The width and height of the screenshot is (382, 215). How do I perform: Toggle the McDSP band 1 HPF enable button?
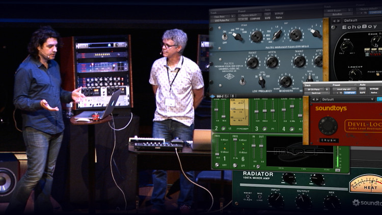click(216, 165)
